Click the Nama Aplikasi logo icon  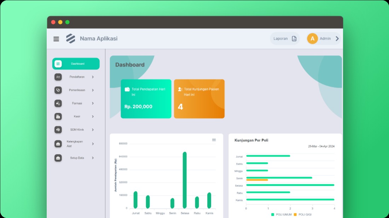[x=71, y=38]
